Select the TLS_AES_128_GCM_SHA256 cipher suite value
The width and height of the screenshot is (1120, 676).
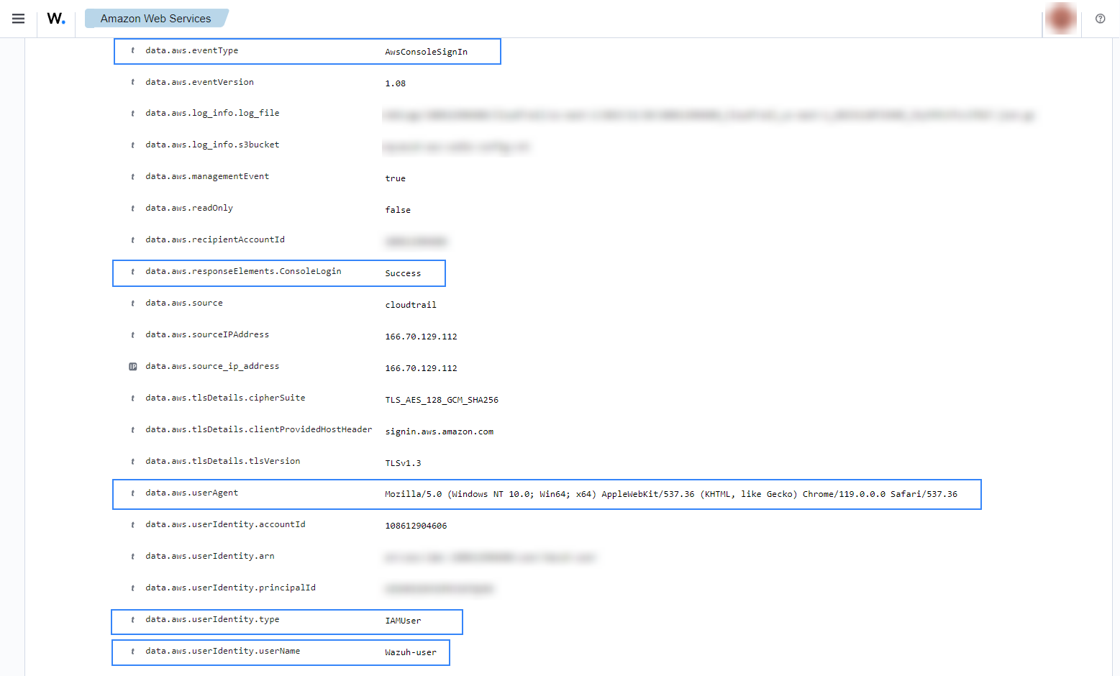point(442,400)
